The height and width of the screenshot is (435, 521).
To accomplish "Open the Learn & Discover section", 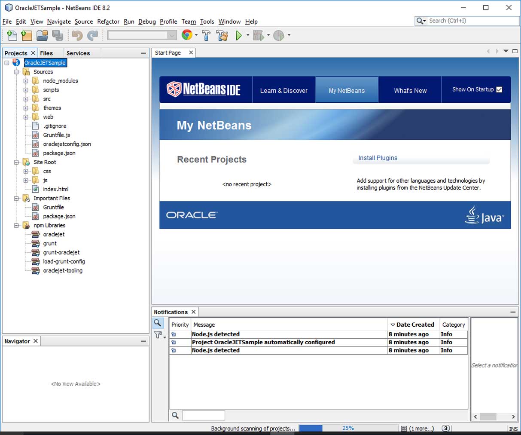I will [283, 90].
